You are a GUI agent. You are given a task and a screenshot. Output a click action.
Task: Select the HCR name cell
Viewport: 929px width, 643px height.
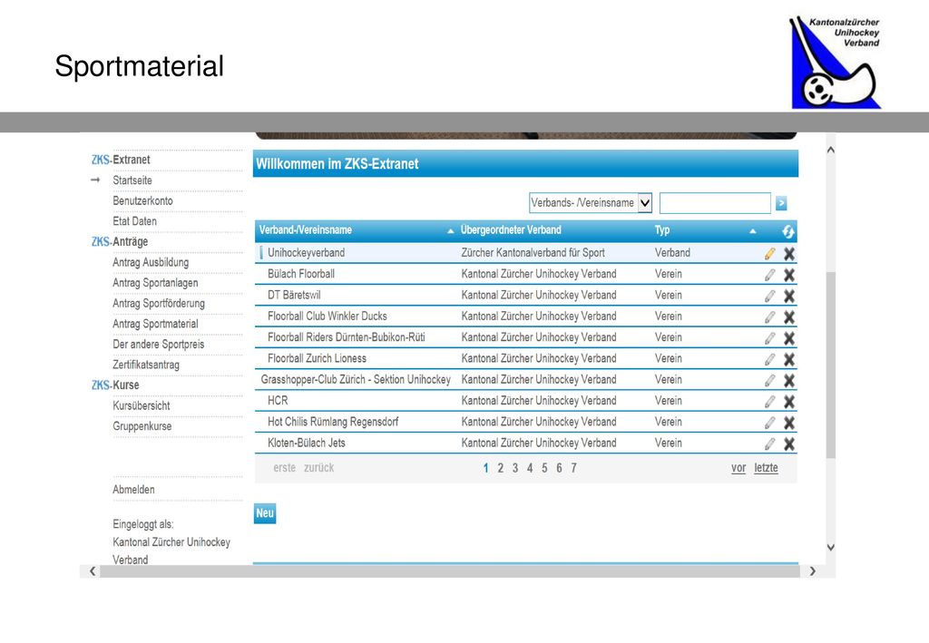[x=278, y=401]
